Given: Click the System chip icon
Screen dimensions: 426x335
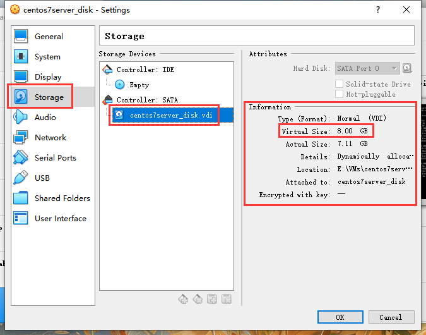Looking at the screenshot, I should point(21,57).
